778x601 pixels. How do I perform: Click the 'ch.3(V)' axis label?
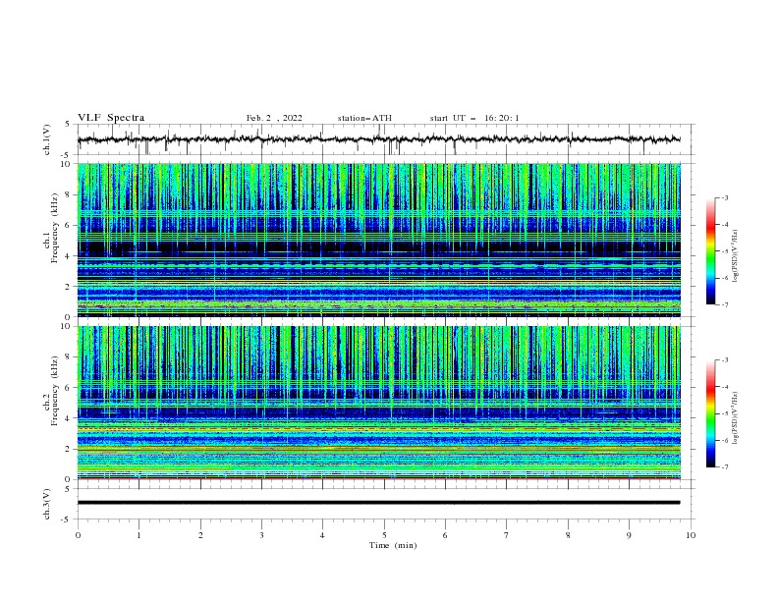pos(47,504)
